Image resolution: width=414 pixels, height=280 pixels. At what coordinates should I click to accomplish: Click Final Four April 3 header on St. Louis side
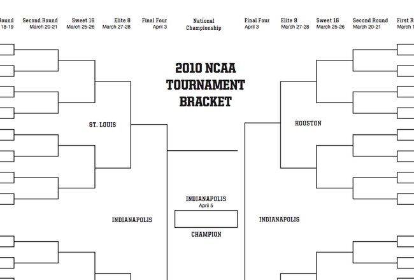coord(155,24)
